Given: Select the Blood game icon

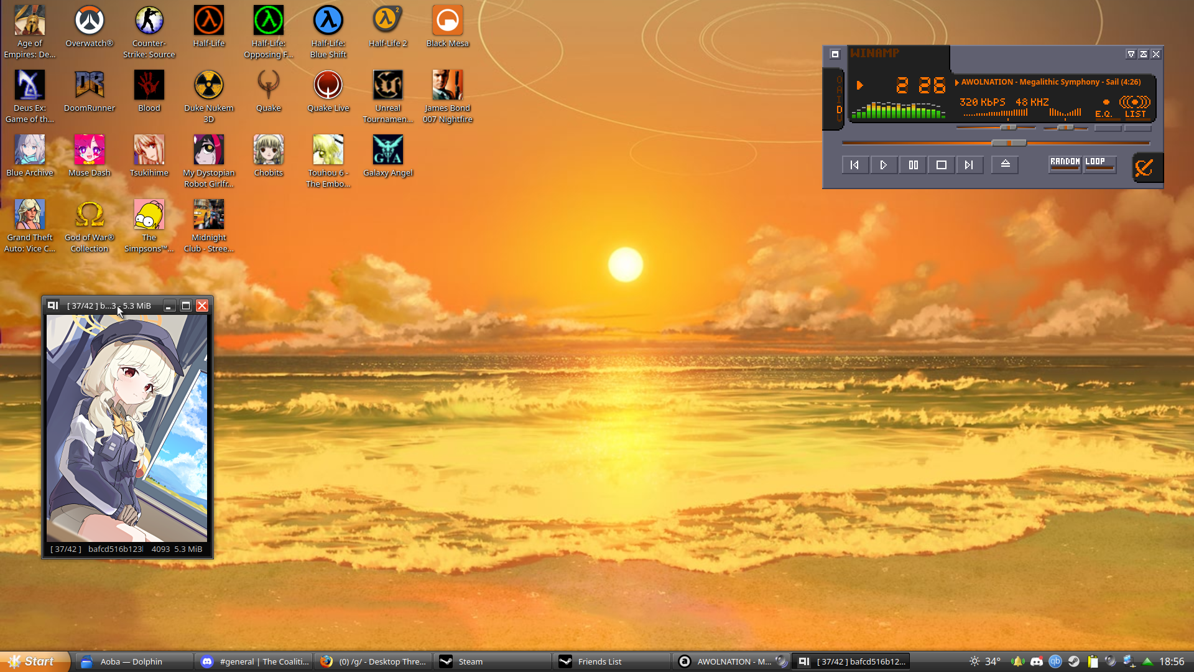Looking at the screenshot, I should [x=149, y=91].
